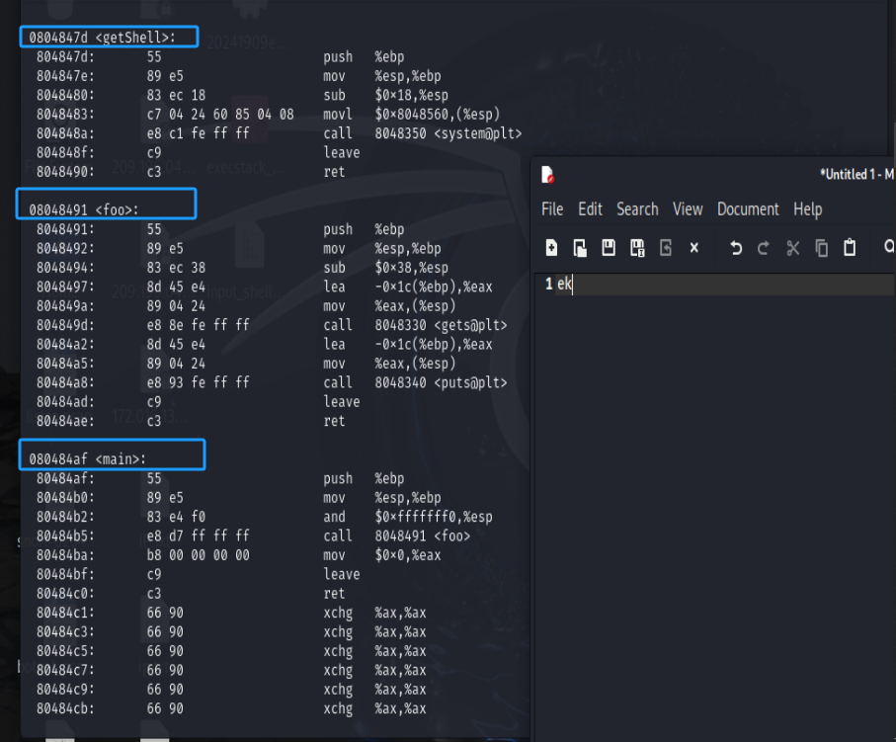Image resolution: width=896 pixels, height=742 pixels.
Task: Click the Open file icon in Mousepad
Action: 580,248
